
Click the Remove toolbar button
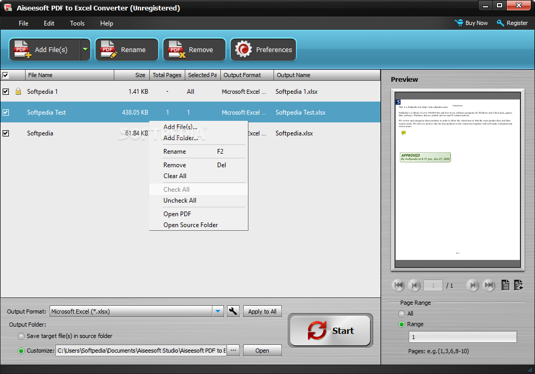194,49
